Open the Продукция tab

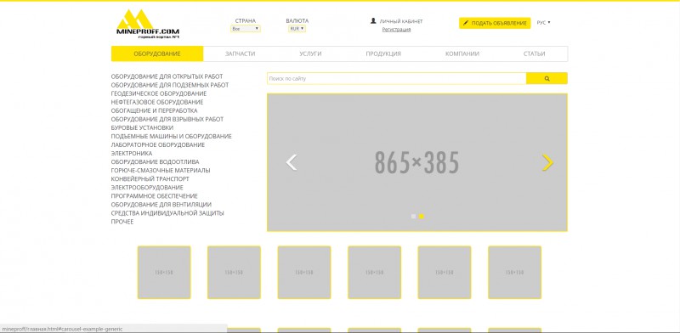[x=383, y=54]
